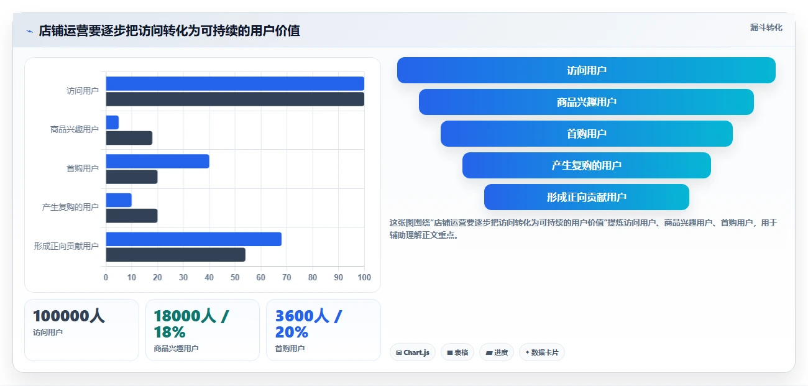Click the dark bar for 商品兴趣用户
The width and height of the screenshot is (808, 386).
129,138
